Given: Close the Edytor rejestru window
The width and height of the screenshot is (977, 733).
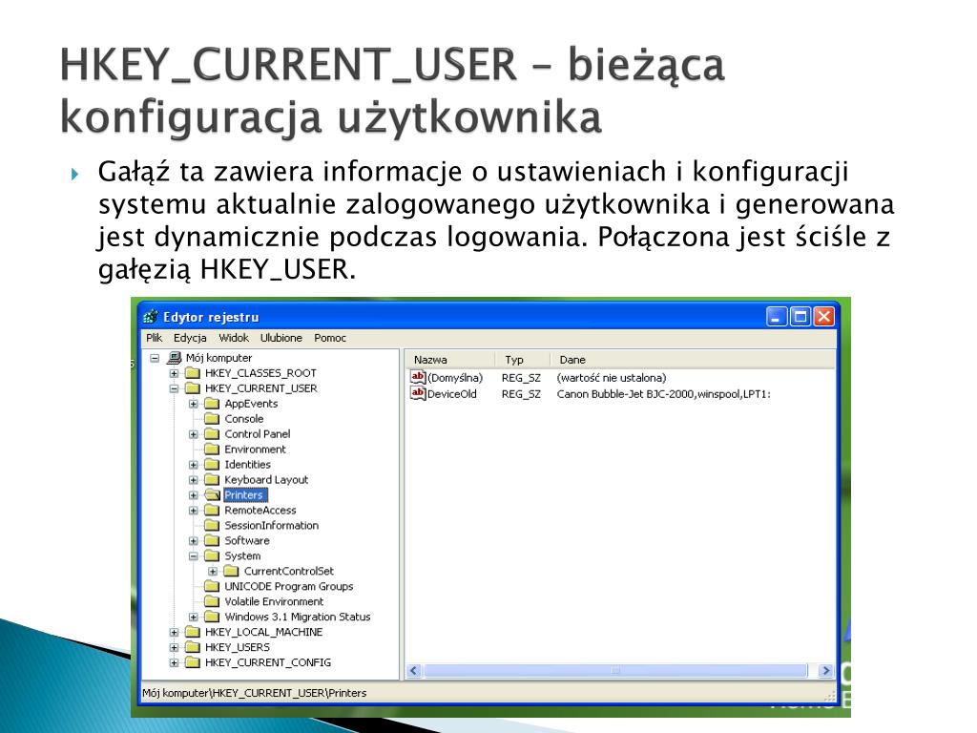Looking at the screenshot, I should [x=823, y=317].
